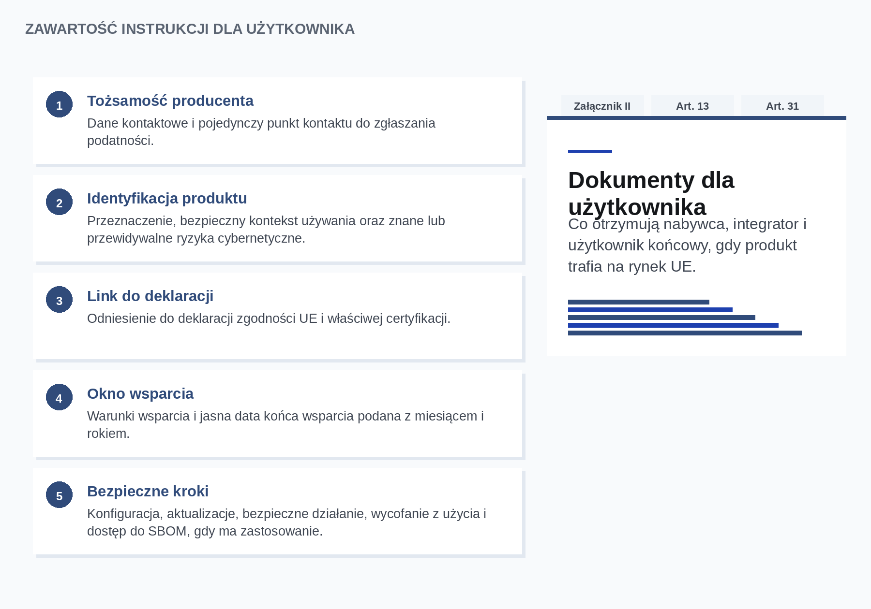Click the 'Co otrzymują nabywca, integrator' paragraph

pyautogui.click(x=687, y=245)
